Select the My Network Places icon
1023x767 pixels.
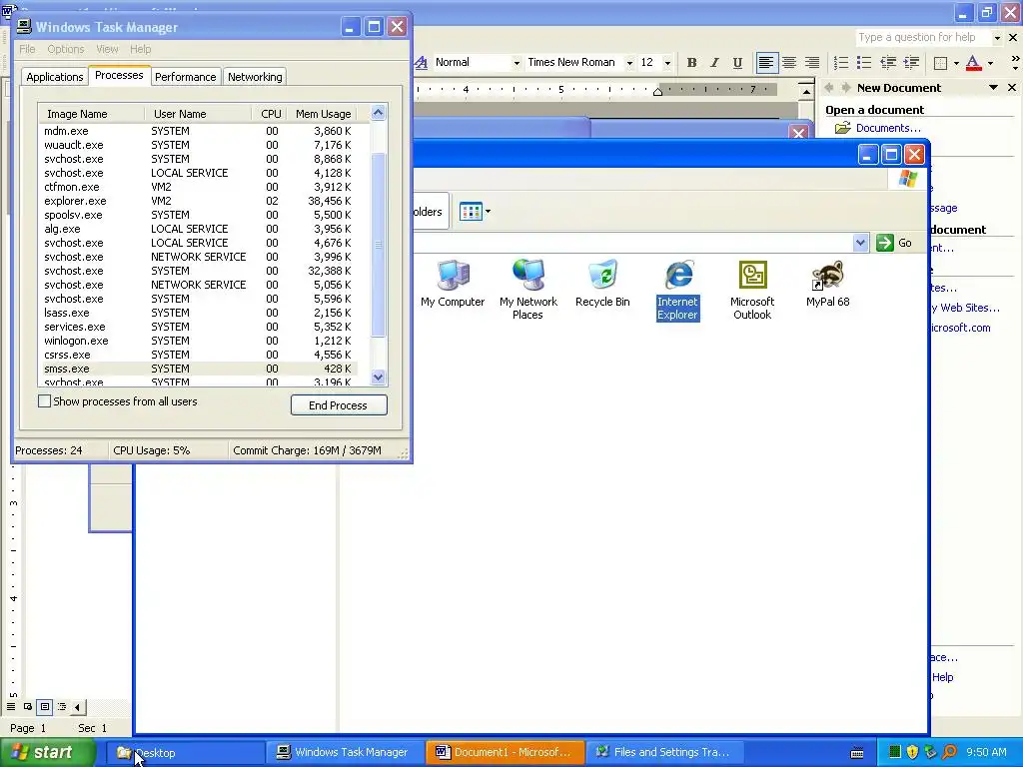tap(527, 290)
